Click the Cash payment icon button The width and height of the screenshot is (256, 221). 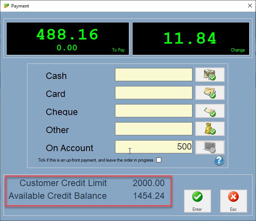pos(210,75)
